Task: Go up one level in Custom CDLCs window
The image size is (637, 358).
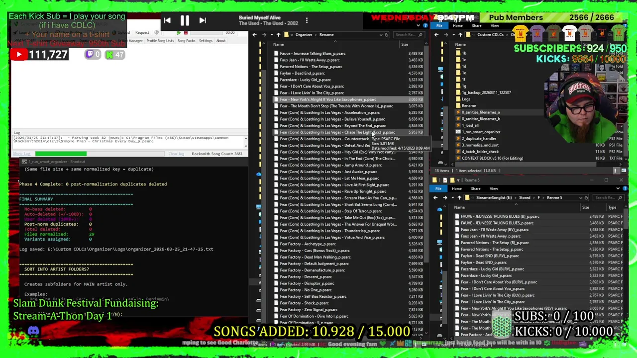Action: [460, 35]
